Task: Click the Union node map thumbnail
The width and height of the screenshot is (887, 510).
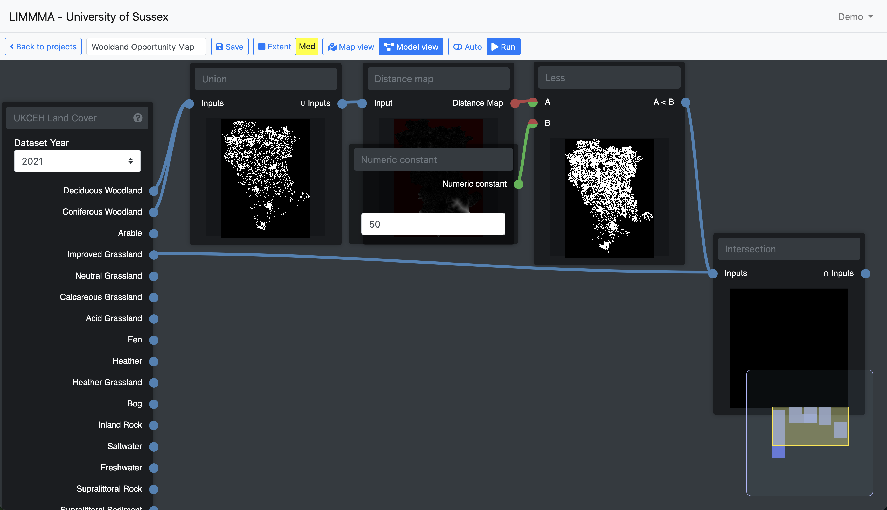Action: tap(265, 178)
